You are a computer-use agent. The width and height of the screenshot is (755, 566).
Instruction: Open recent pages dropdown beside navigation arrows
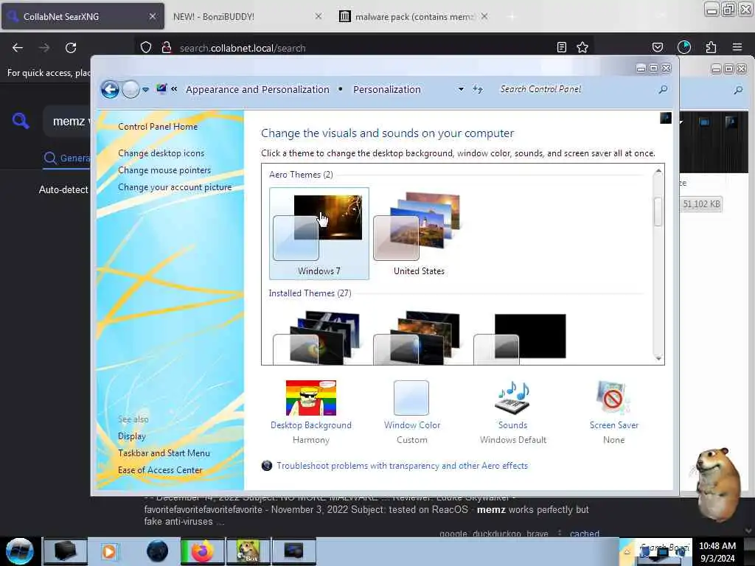tap(145, 89)
